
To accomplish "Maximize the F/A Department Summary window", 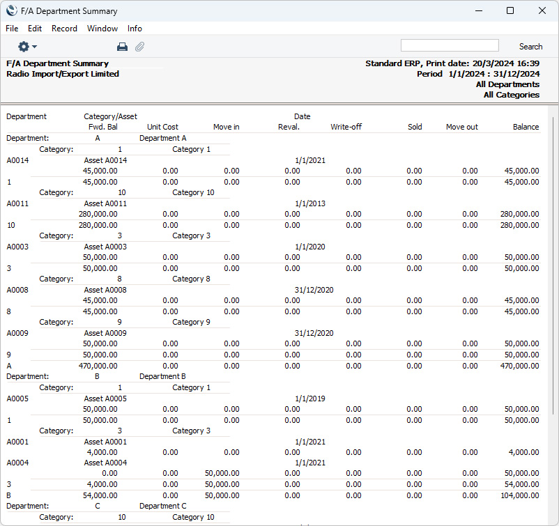I will pyautogui.click(x=510, y=10).
